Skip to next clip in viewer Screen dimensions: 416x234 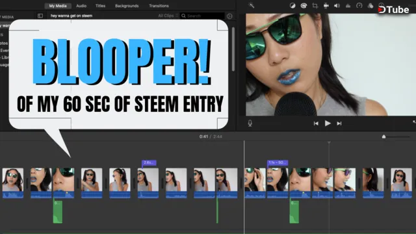(339, 123)
